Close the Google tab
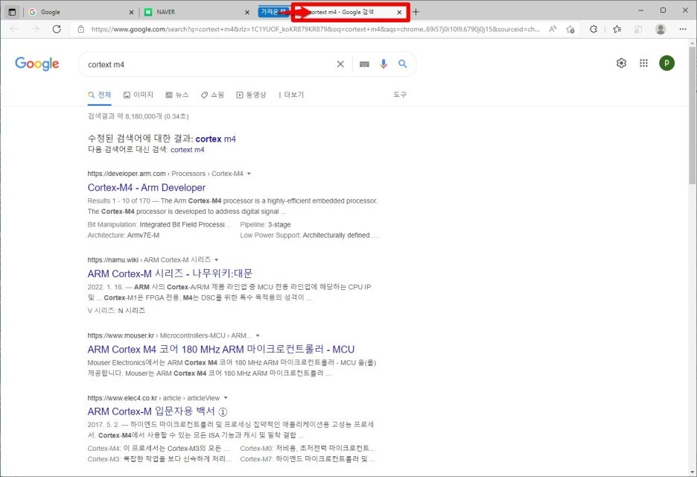Screen dimensions: 697x477 [x=131, y=13]
